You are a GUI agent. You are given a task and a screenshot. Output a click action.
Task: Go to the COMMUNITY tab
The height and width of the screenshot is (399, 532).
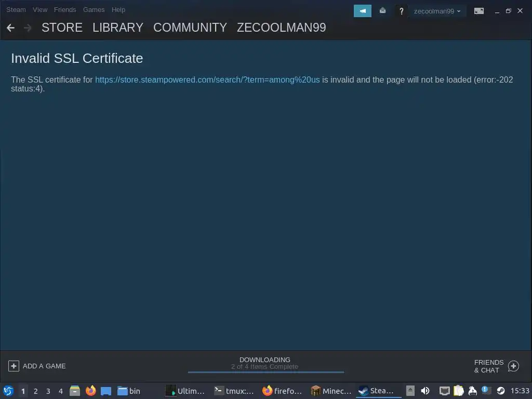(190, 28)
